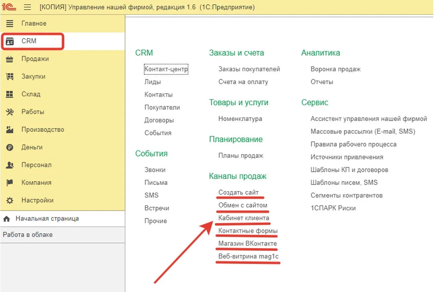This screenshot has height=292, width=434.
Task: Open Массовые рассылки (E-mail, SMS)
Action: [363, 132]
